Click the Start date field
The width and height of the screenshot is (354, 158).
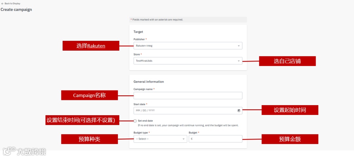(x=188, y=111)
